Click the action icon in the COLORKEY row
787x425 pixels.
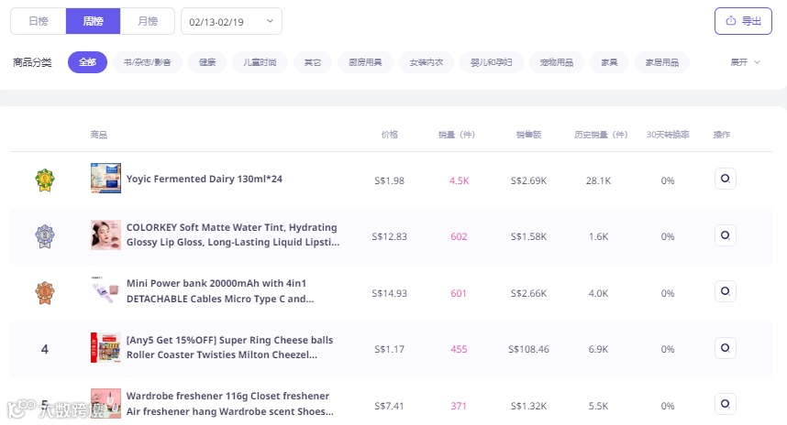725,235
